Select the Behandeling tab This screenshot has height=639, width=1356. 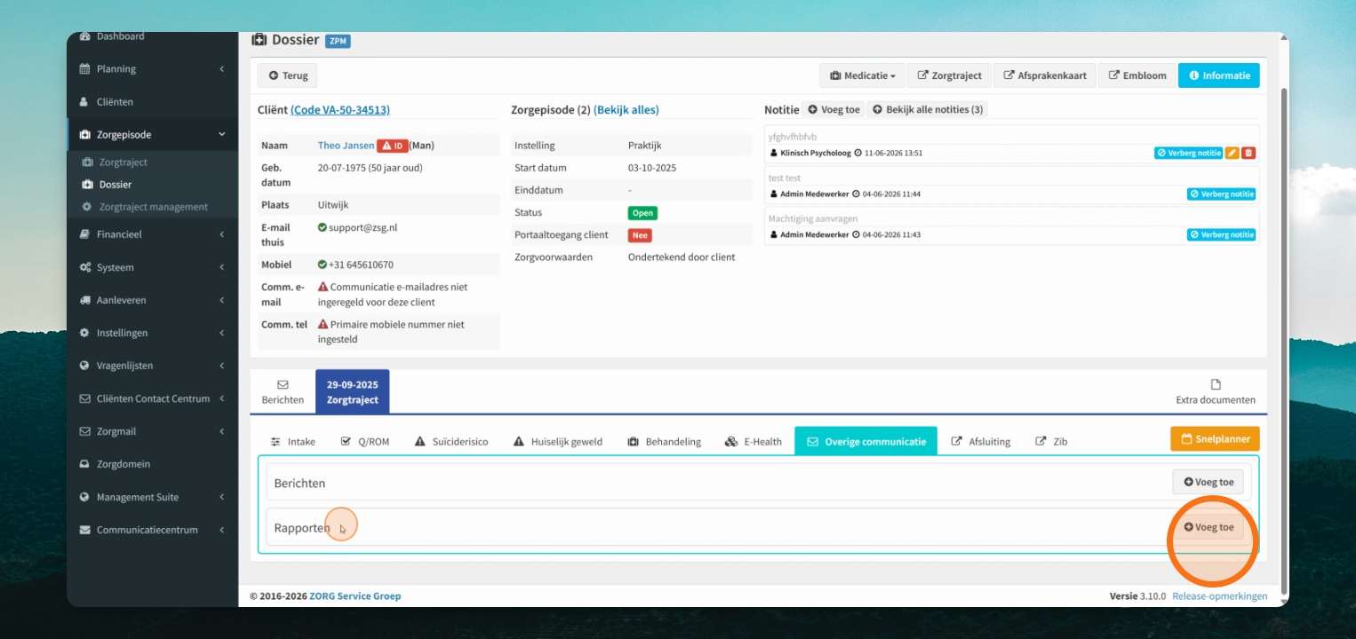pos(665,441)
